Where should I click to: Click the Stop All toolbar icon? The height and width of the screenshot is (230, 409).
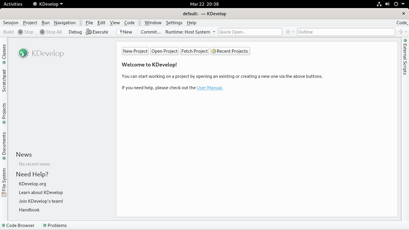tap(42, 32)
